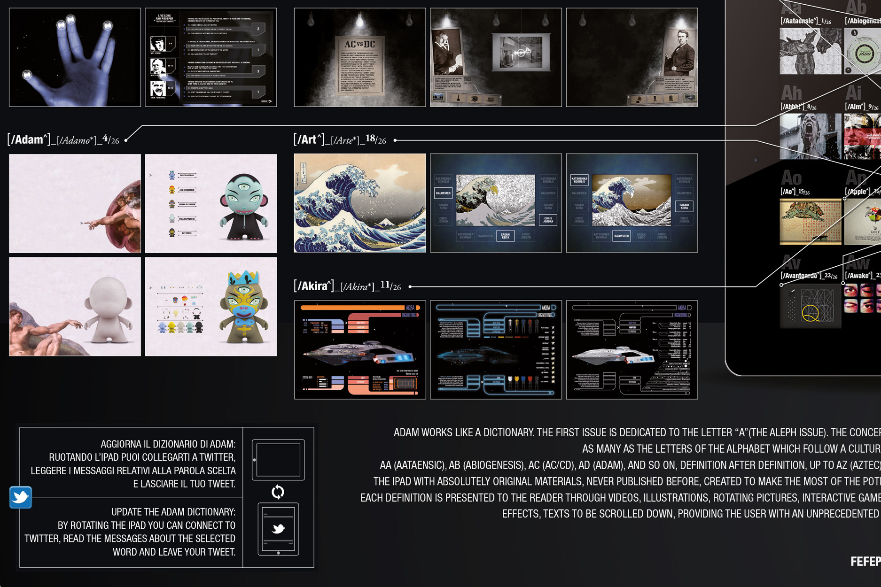Open the blank white toy figure thumbnail
The height and width of the screenshot is (587, 881).
tap(75, 306)
